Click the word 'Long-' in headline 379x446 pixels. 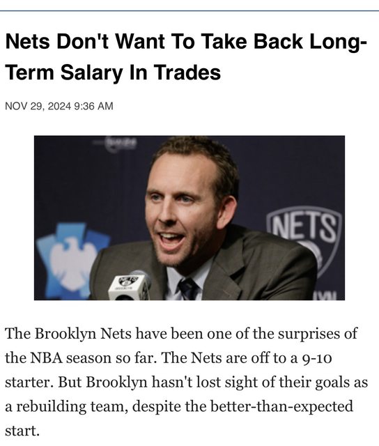click(339, 41)
